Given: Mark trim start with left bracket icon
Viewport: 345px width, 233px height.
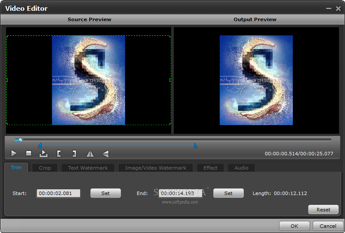Looking at the screenshot, I should 59,154.
